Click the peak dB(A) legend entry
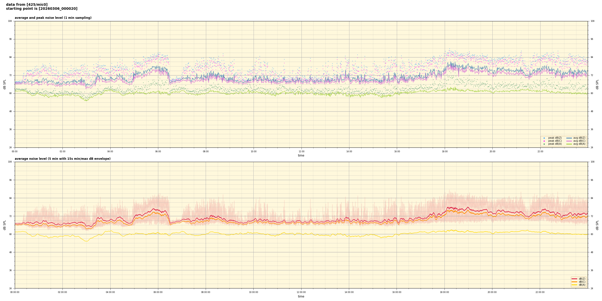Viewport: 602px width, 301px height. tap(555, 144)
